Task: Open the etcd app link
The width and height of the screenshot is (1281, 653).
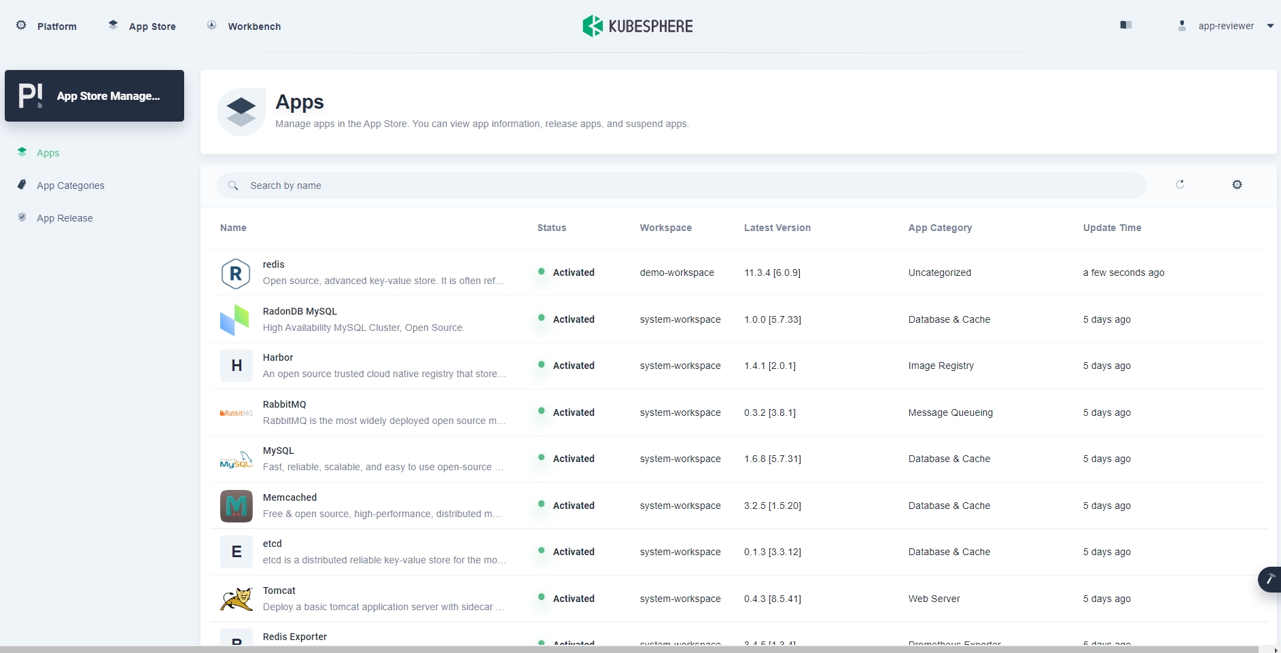Action: [272, 544]
